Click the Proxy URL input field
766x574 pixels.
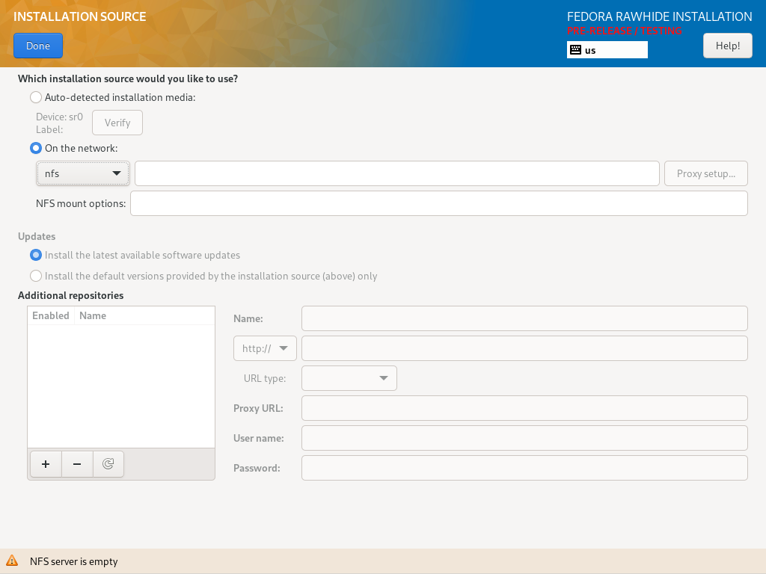coord(524,408)
